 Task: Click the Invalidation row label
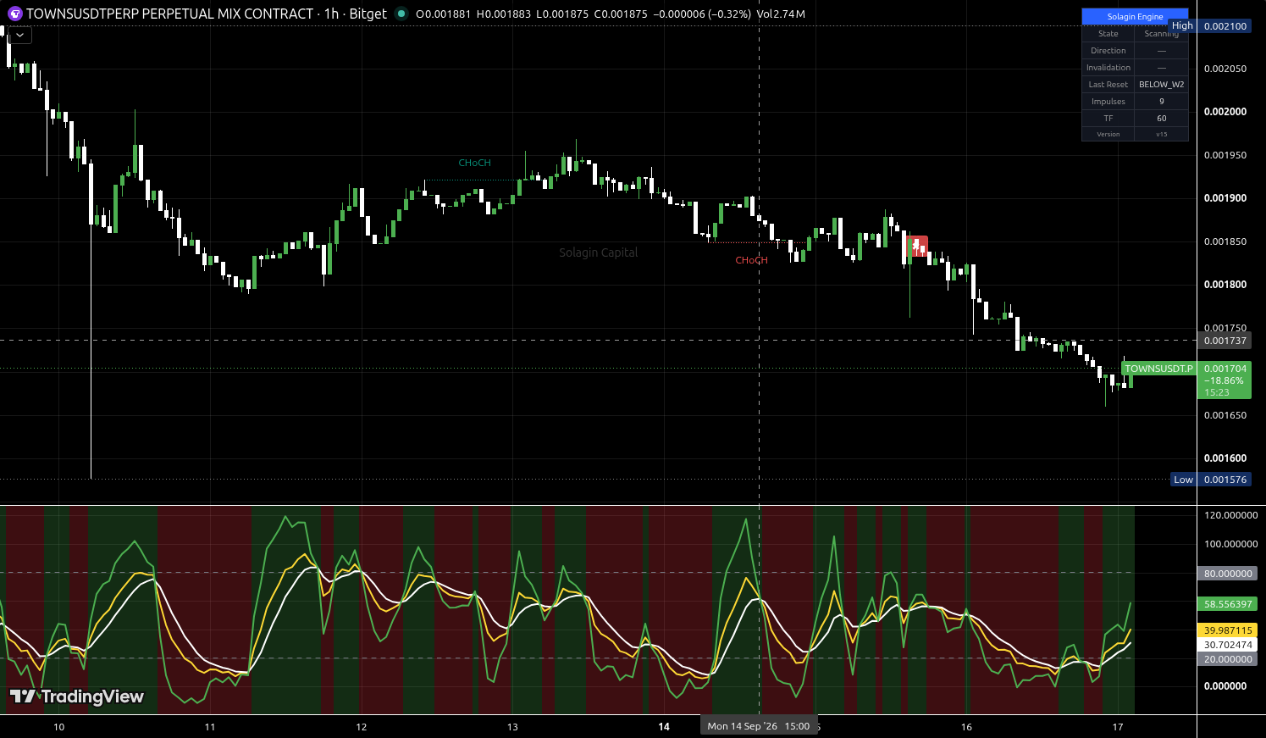(1108, 68)
